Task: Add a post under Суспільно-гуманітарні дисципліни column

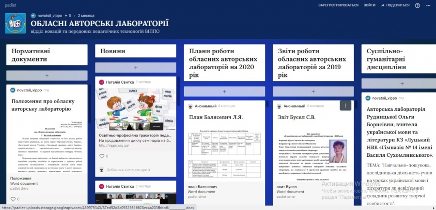Action: 399,83
